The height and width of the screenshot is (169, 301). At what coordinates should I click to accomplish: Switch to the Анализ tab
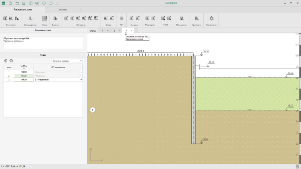pyautogui.click(x=63, y=9)
